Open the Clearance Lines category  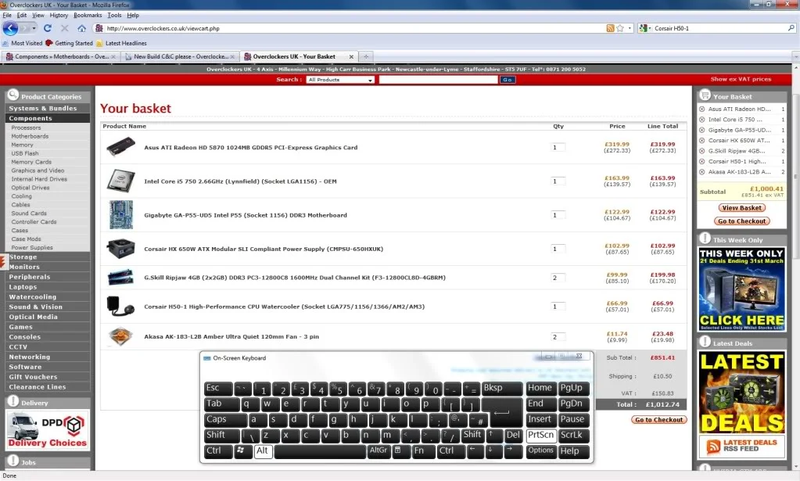tap(38, 386)
